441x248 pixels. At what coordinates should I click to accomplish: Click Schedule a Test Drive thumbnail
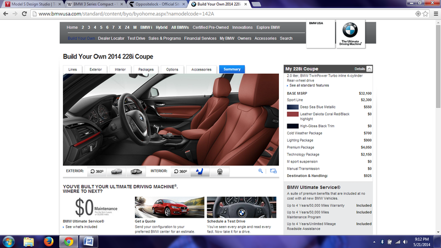pos(241,207)
